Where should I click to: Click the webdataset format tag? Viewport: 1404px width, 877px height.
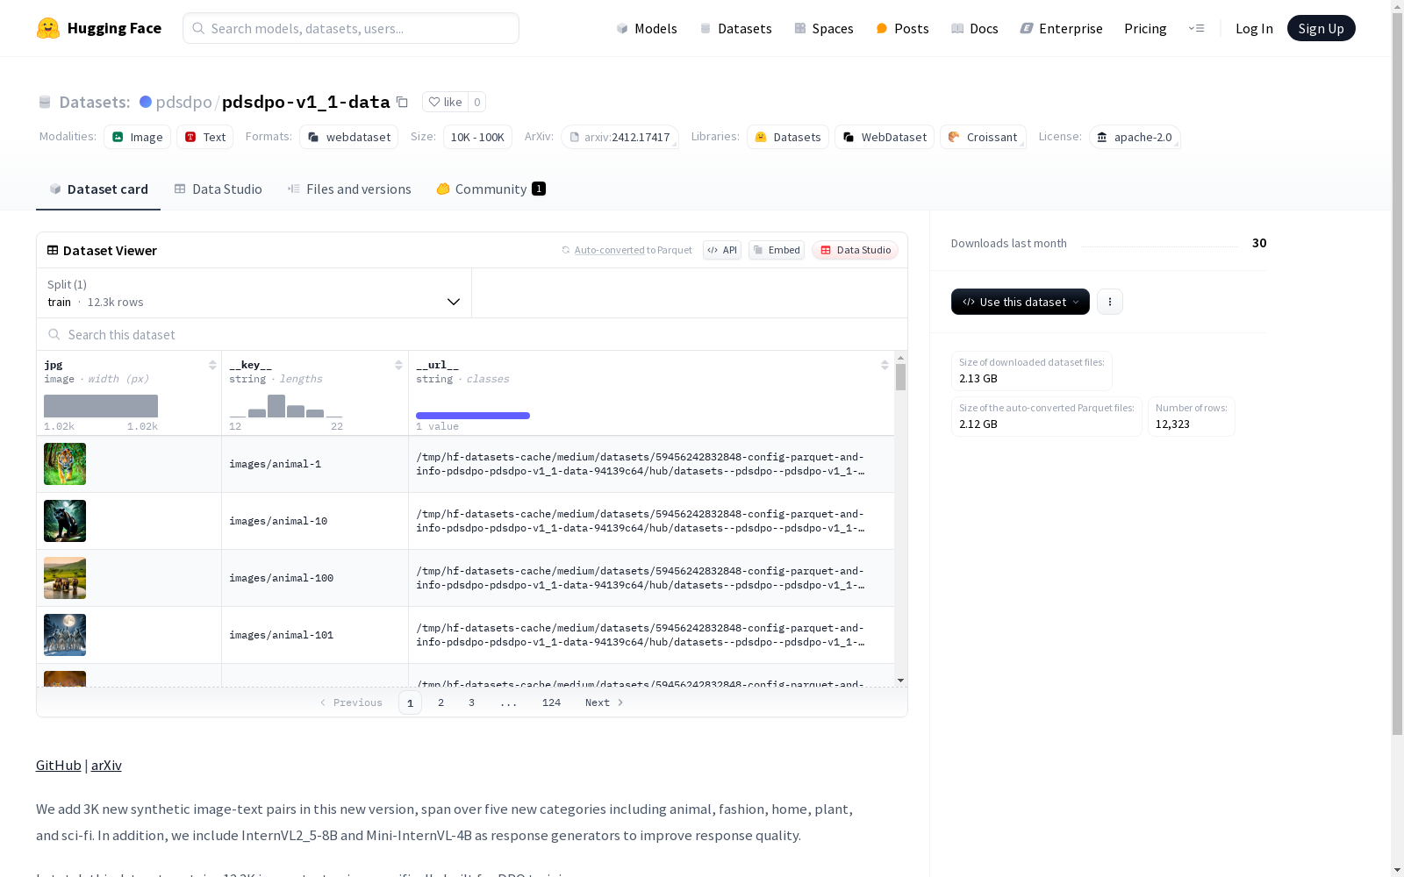(348, 137)
